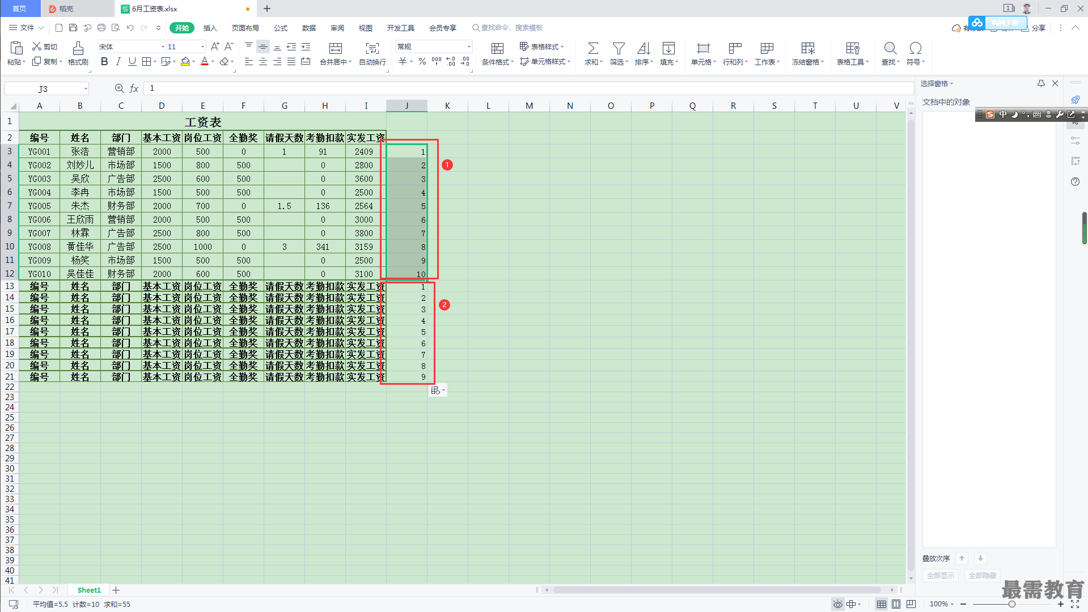Click thousands separator 000 icon
The height and width of the screenshot is (612, 1088).
click(437, 62)
